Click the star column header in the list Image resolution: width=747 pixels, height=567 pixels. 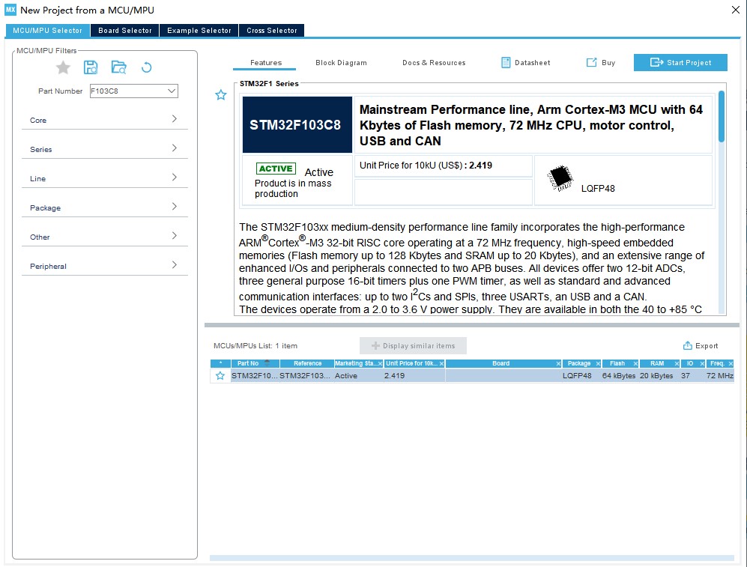point(220,363)
